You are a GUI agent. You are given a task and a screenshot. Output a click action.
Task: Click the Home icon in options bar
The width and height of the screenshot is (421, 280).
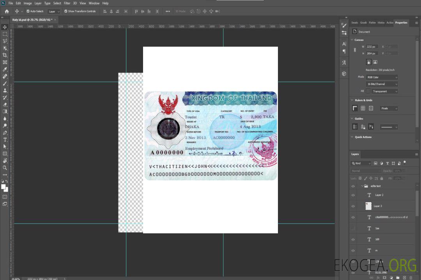7,11
